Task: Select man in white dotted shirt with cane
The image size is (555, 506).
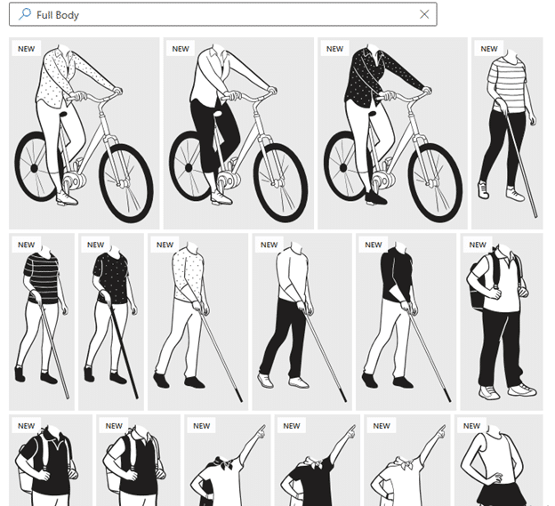Action: pyautogui.click(x=196, y=322)
